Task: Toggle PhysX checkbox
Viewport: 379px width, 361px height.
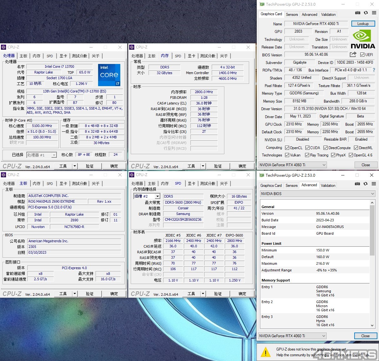Action: pos(333,155)
